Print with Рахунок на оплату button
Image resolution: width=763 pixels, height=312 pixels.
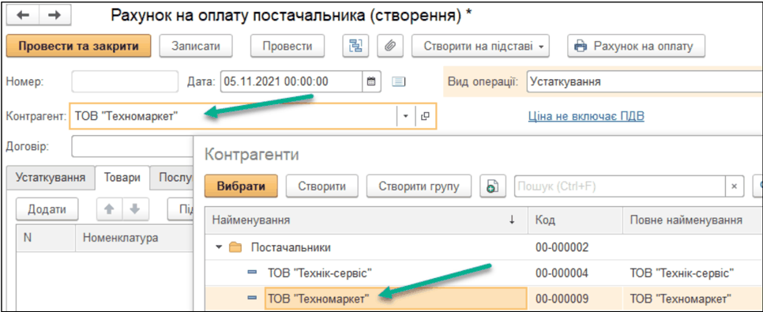[637, 47]
